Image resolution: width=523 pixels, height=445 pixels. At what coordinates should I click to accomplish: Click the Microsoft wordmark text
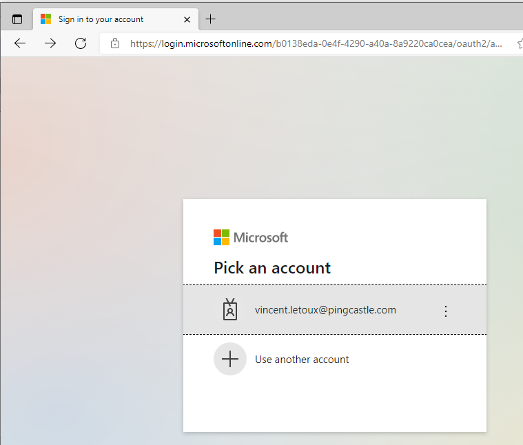[261, 238]
